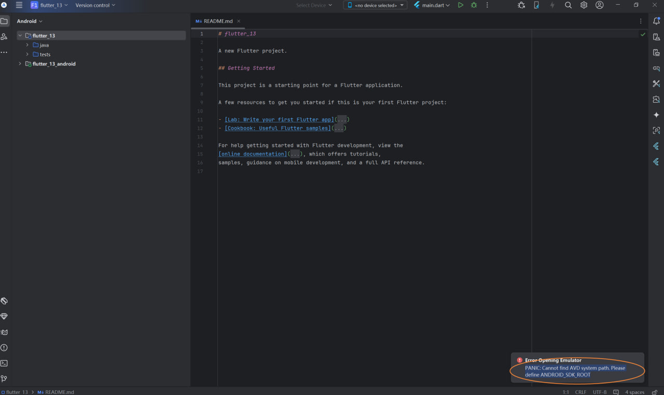Open the Structure tool window in left sidebar

click(4, 37)
